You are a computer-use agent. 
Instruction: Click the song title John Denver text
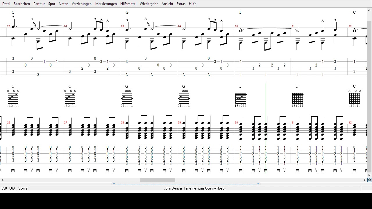(x=195, y=188)
